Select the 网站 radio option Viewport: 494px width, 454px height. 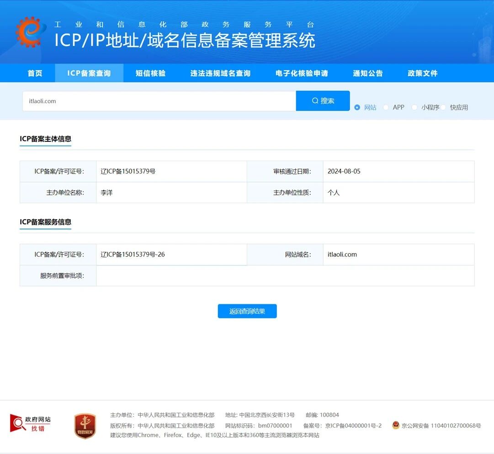tap(357, 107)
